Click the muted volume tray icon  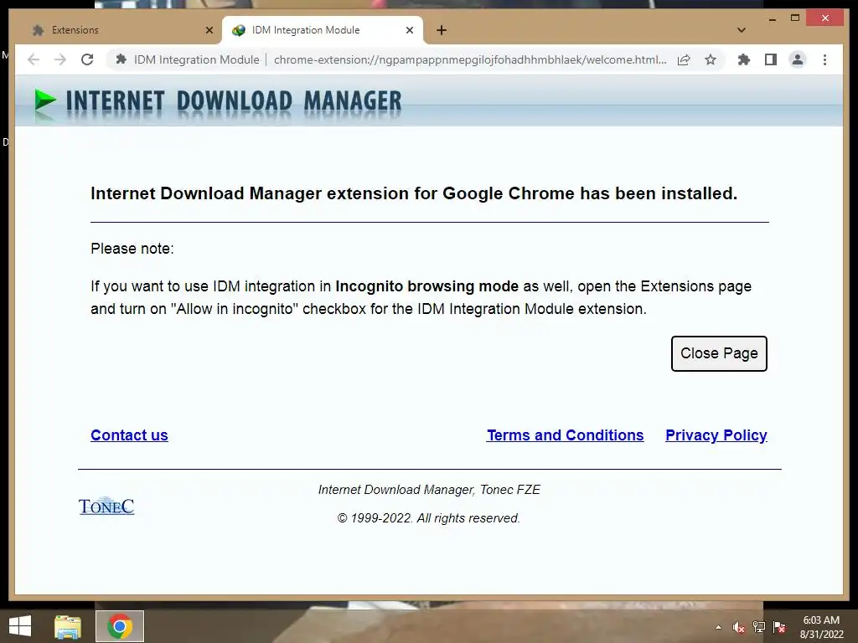[x=738, y=627]
